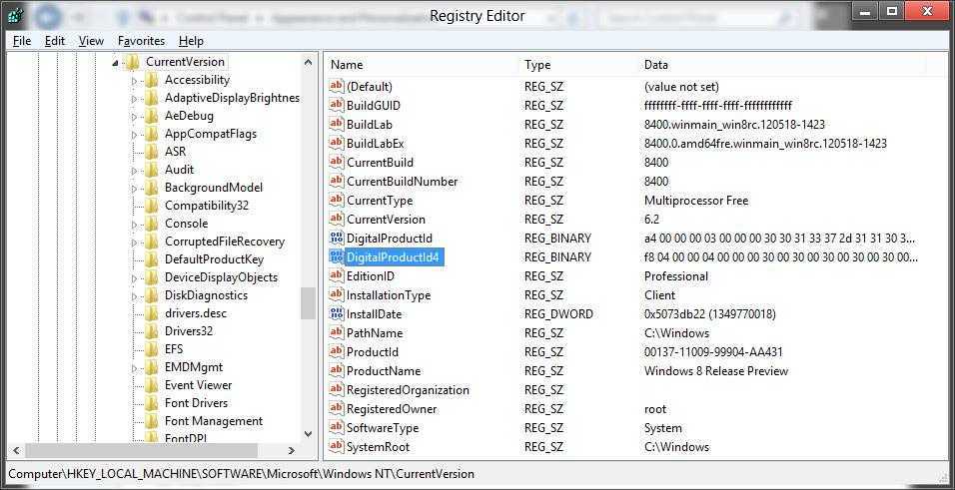Viewport: 955px width, 490px height.
Task: Click the PathName string value icon
Action: click(337, 332)
